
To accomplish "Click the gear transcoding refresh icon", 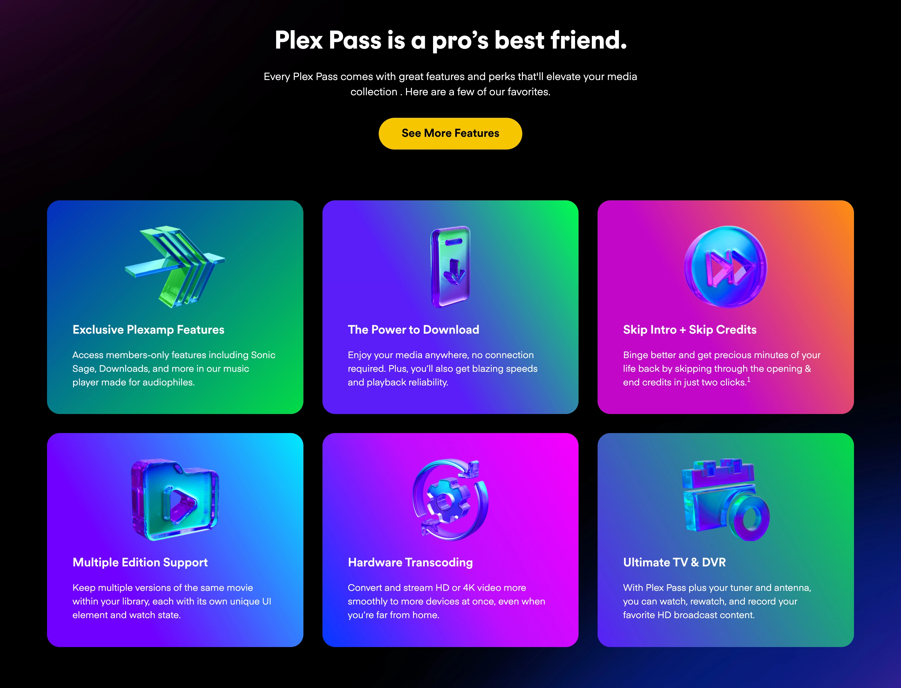I will point(450,499).
